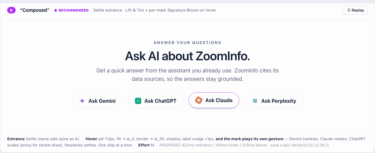Click the Gemini sparkle icon

click(82, 101)
